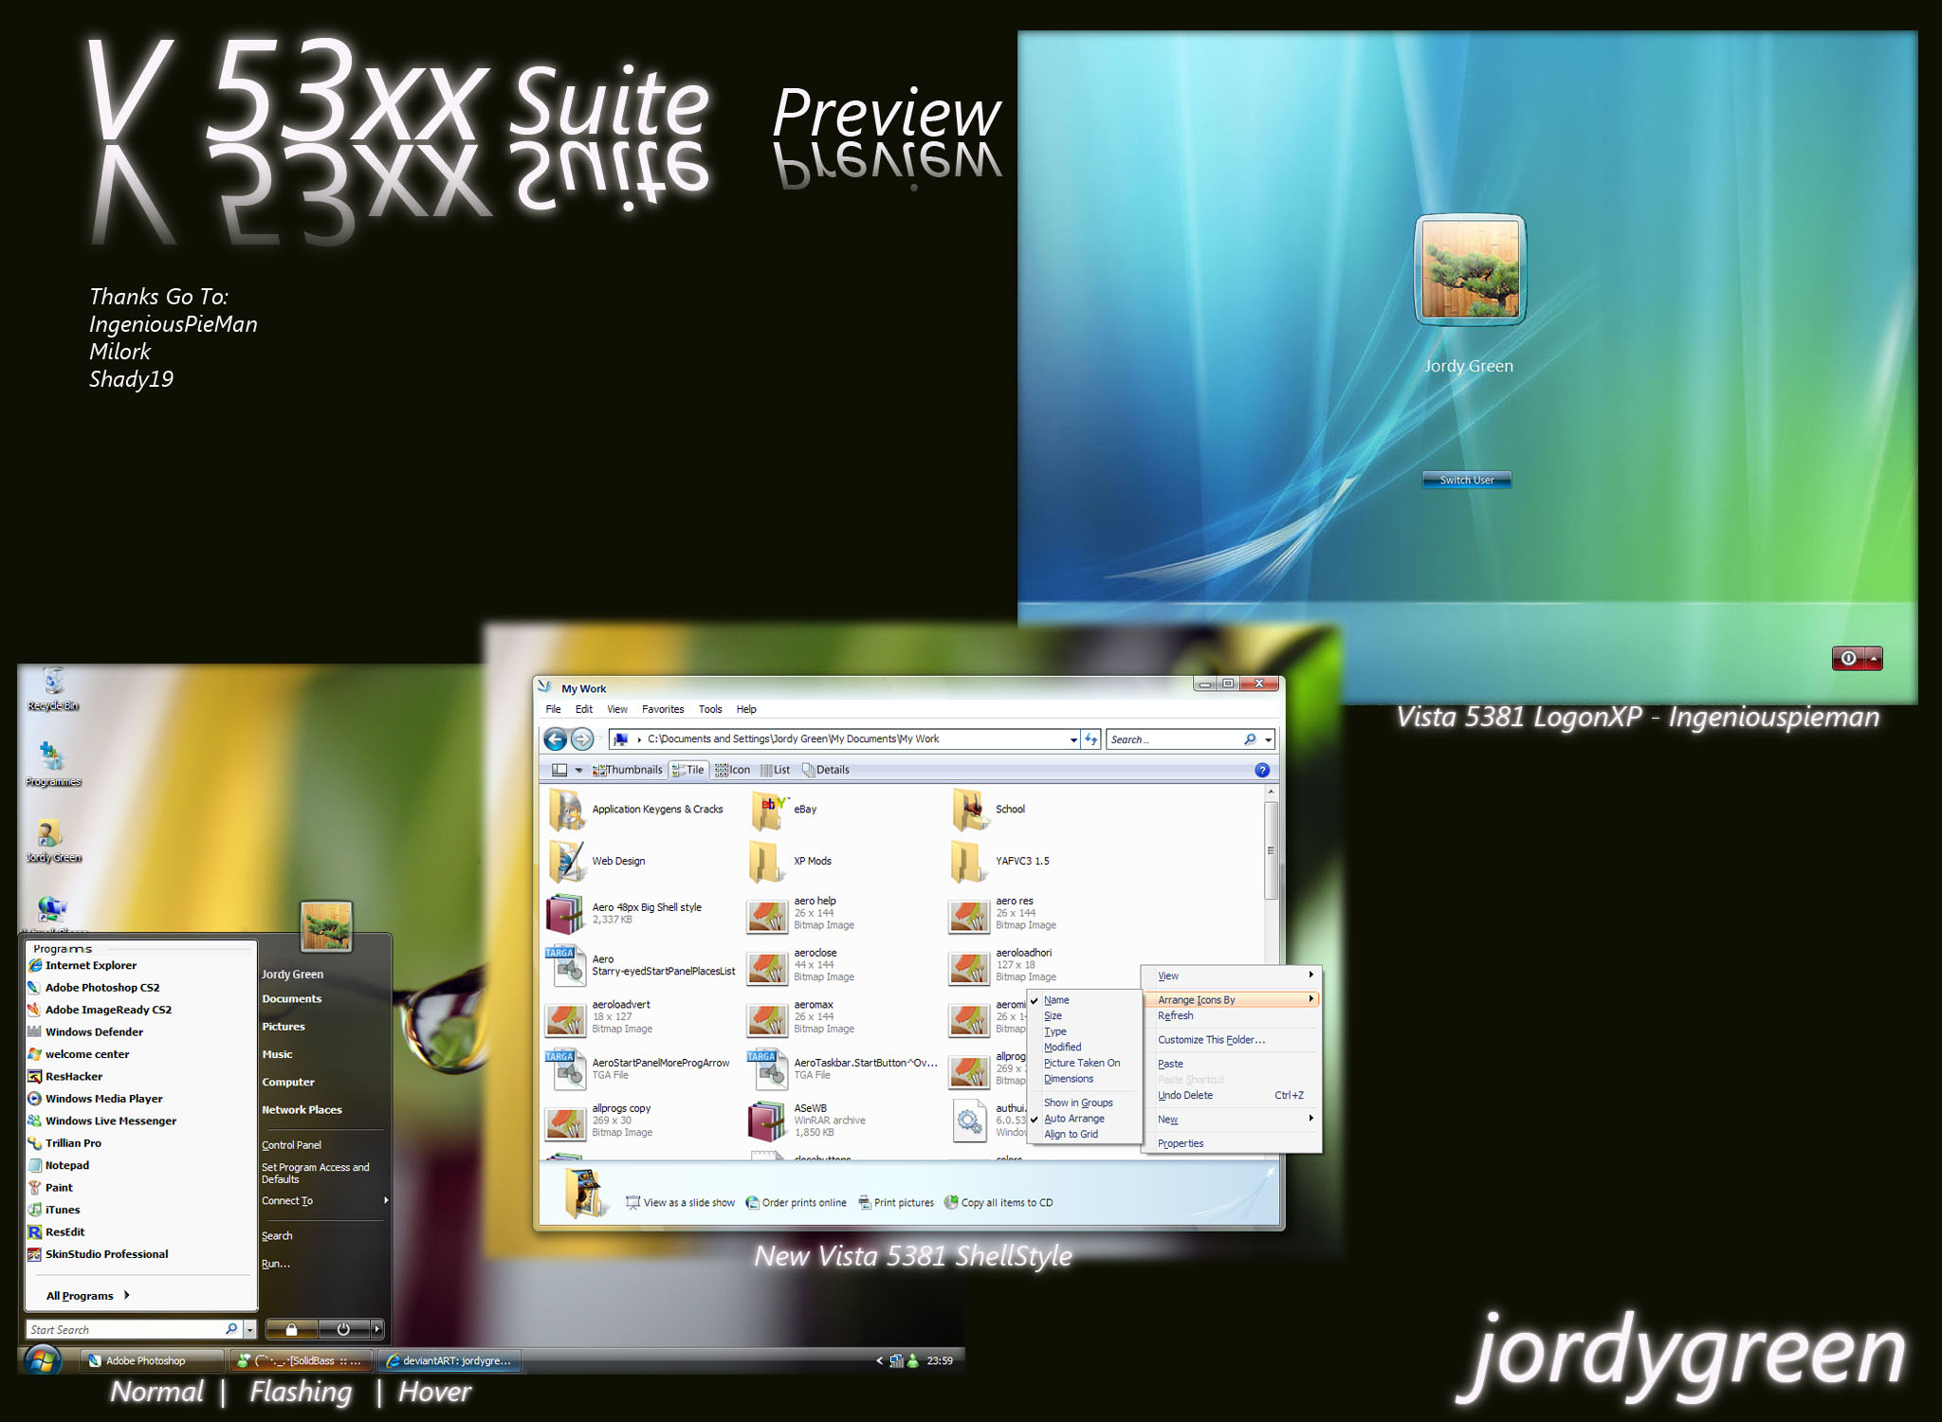The width and height of the screenshot is (1942, 1422).
Task: Toggle Name in Arrange Icons submenu
Action: coord(1056,1000)
